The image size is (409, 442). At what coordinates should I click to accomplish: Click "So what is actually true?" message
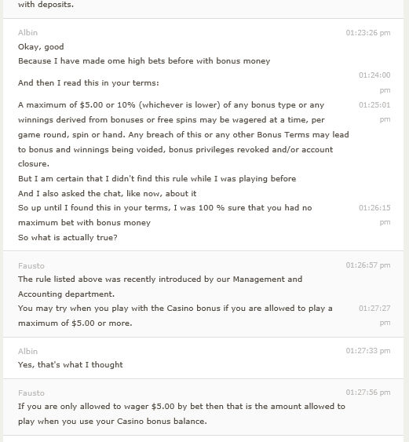tap(68, 238)
